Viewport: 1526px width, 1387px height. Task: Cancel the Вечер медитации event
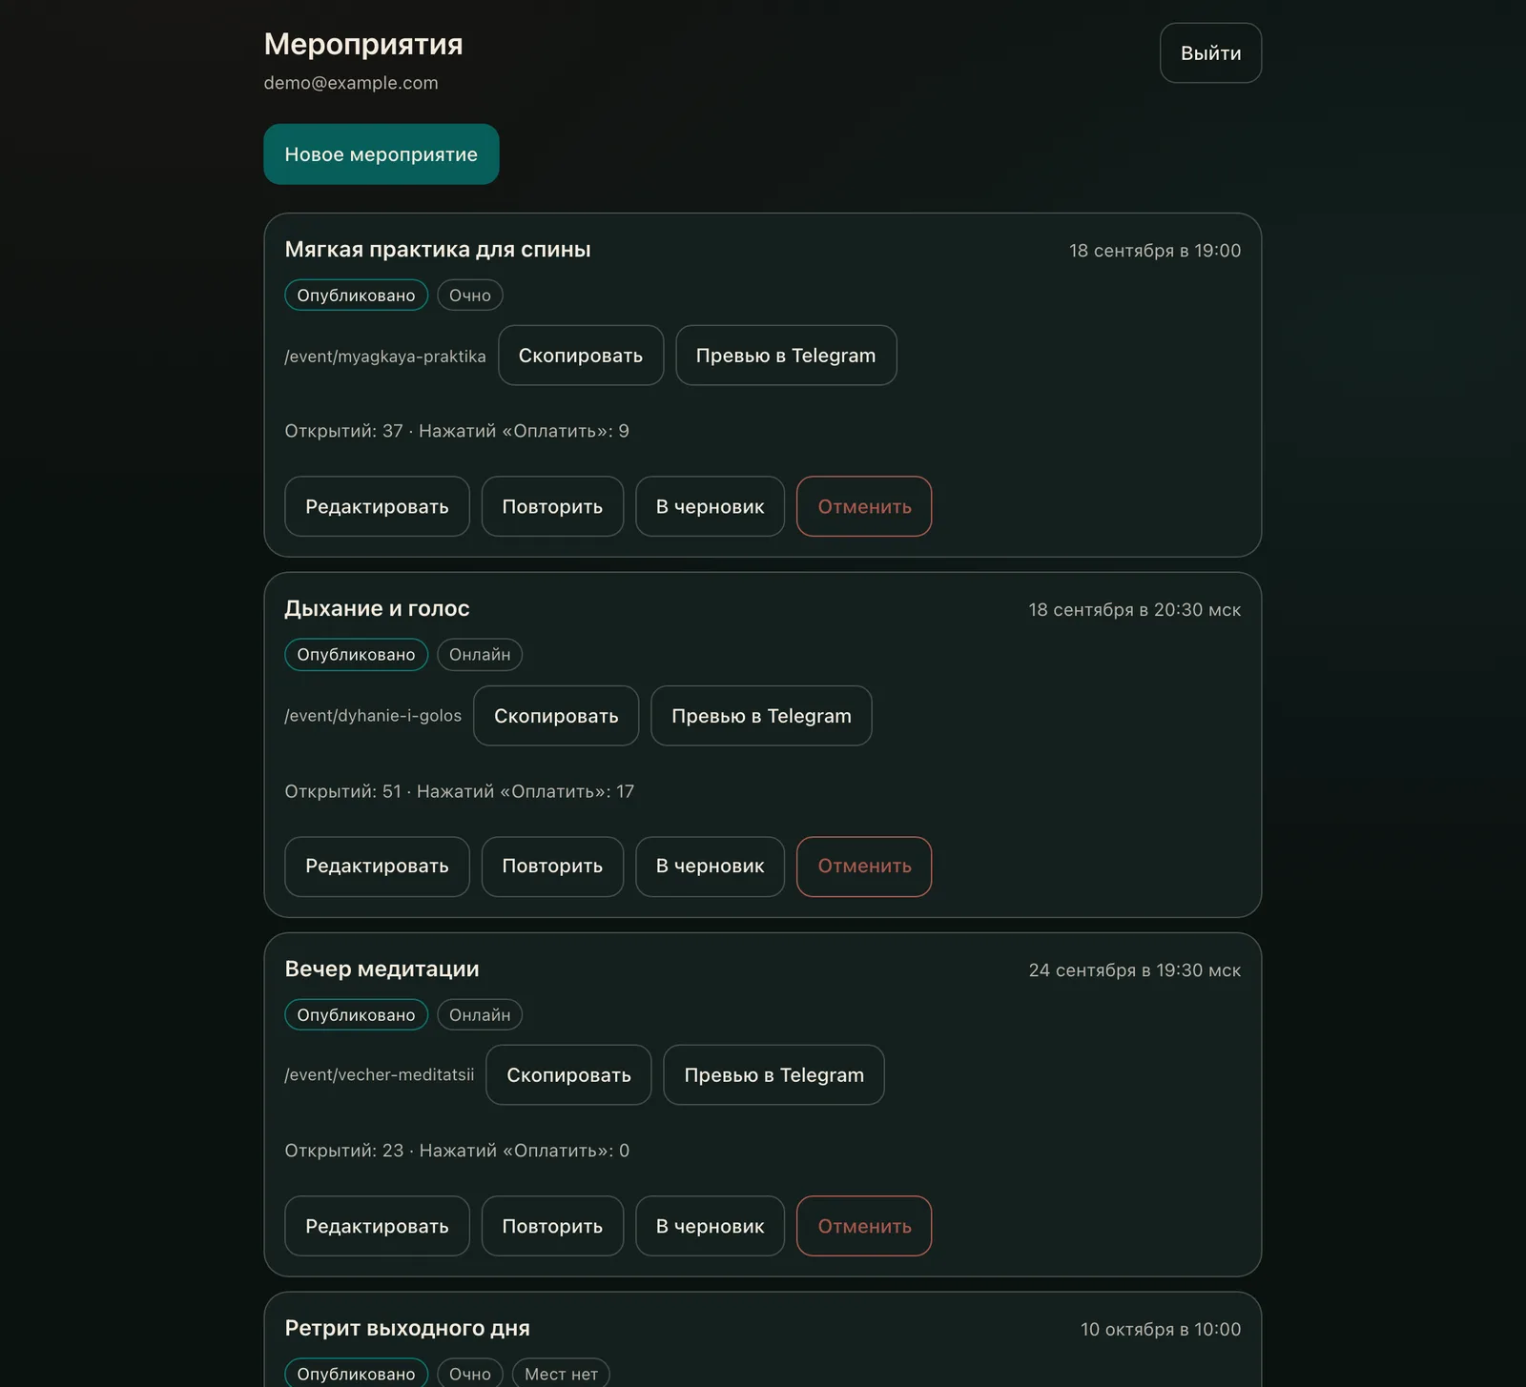coord(864,1226)
